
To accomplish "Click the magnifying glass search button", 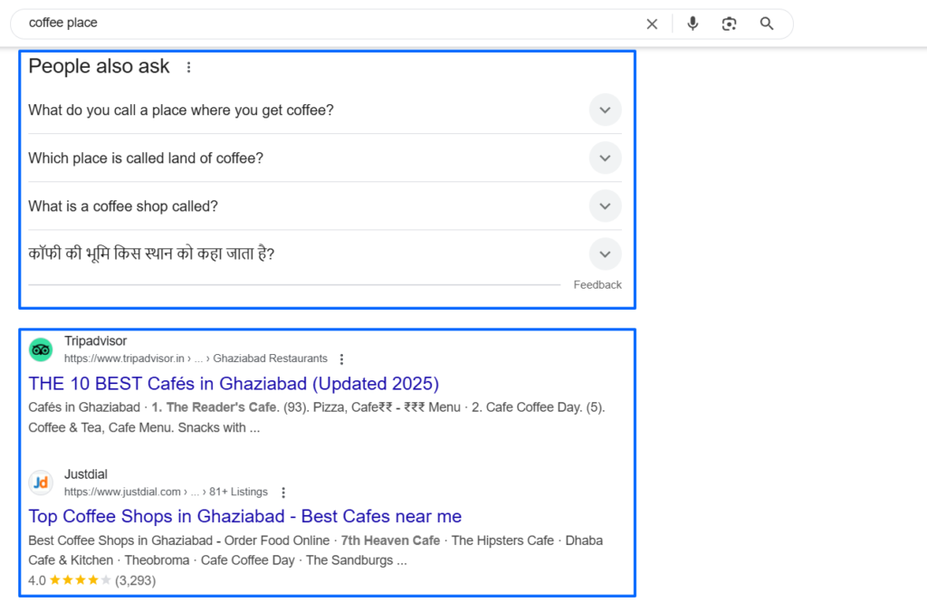I will click(767, 24).
